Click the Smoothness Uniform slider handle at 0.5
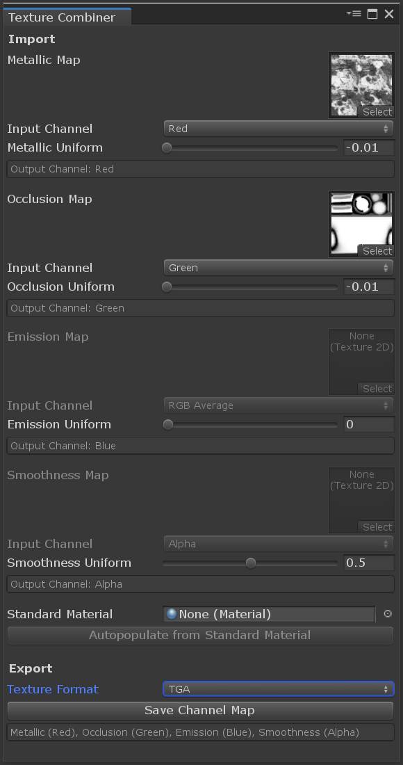Viewport: 403px width, 765px height. click(x=250, y=563)
